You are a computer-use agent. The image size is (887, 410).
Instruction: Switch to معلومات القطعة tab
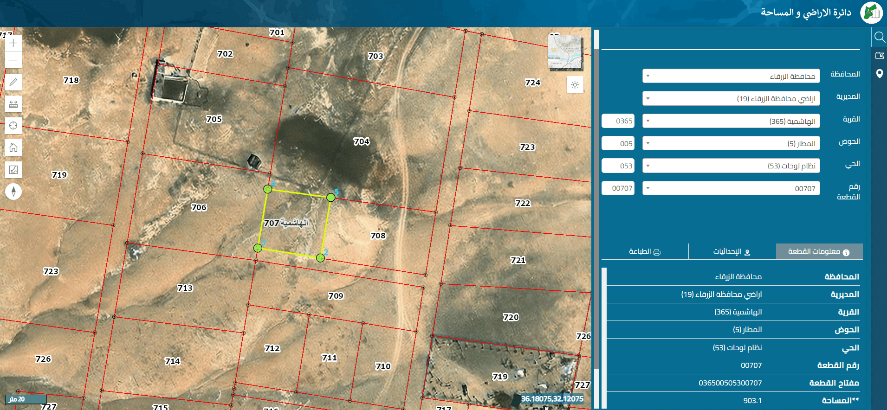pos(819,251)
